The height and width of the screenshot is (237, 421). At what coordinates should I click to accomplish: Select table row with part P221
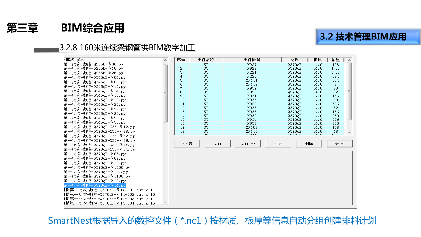pyautogui.click(x=259, y=73)
